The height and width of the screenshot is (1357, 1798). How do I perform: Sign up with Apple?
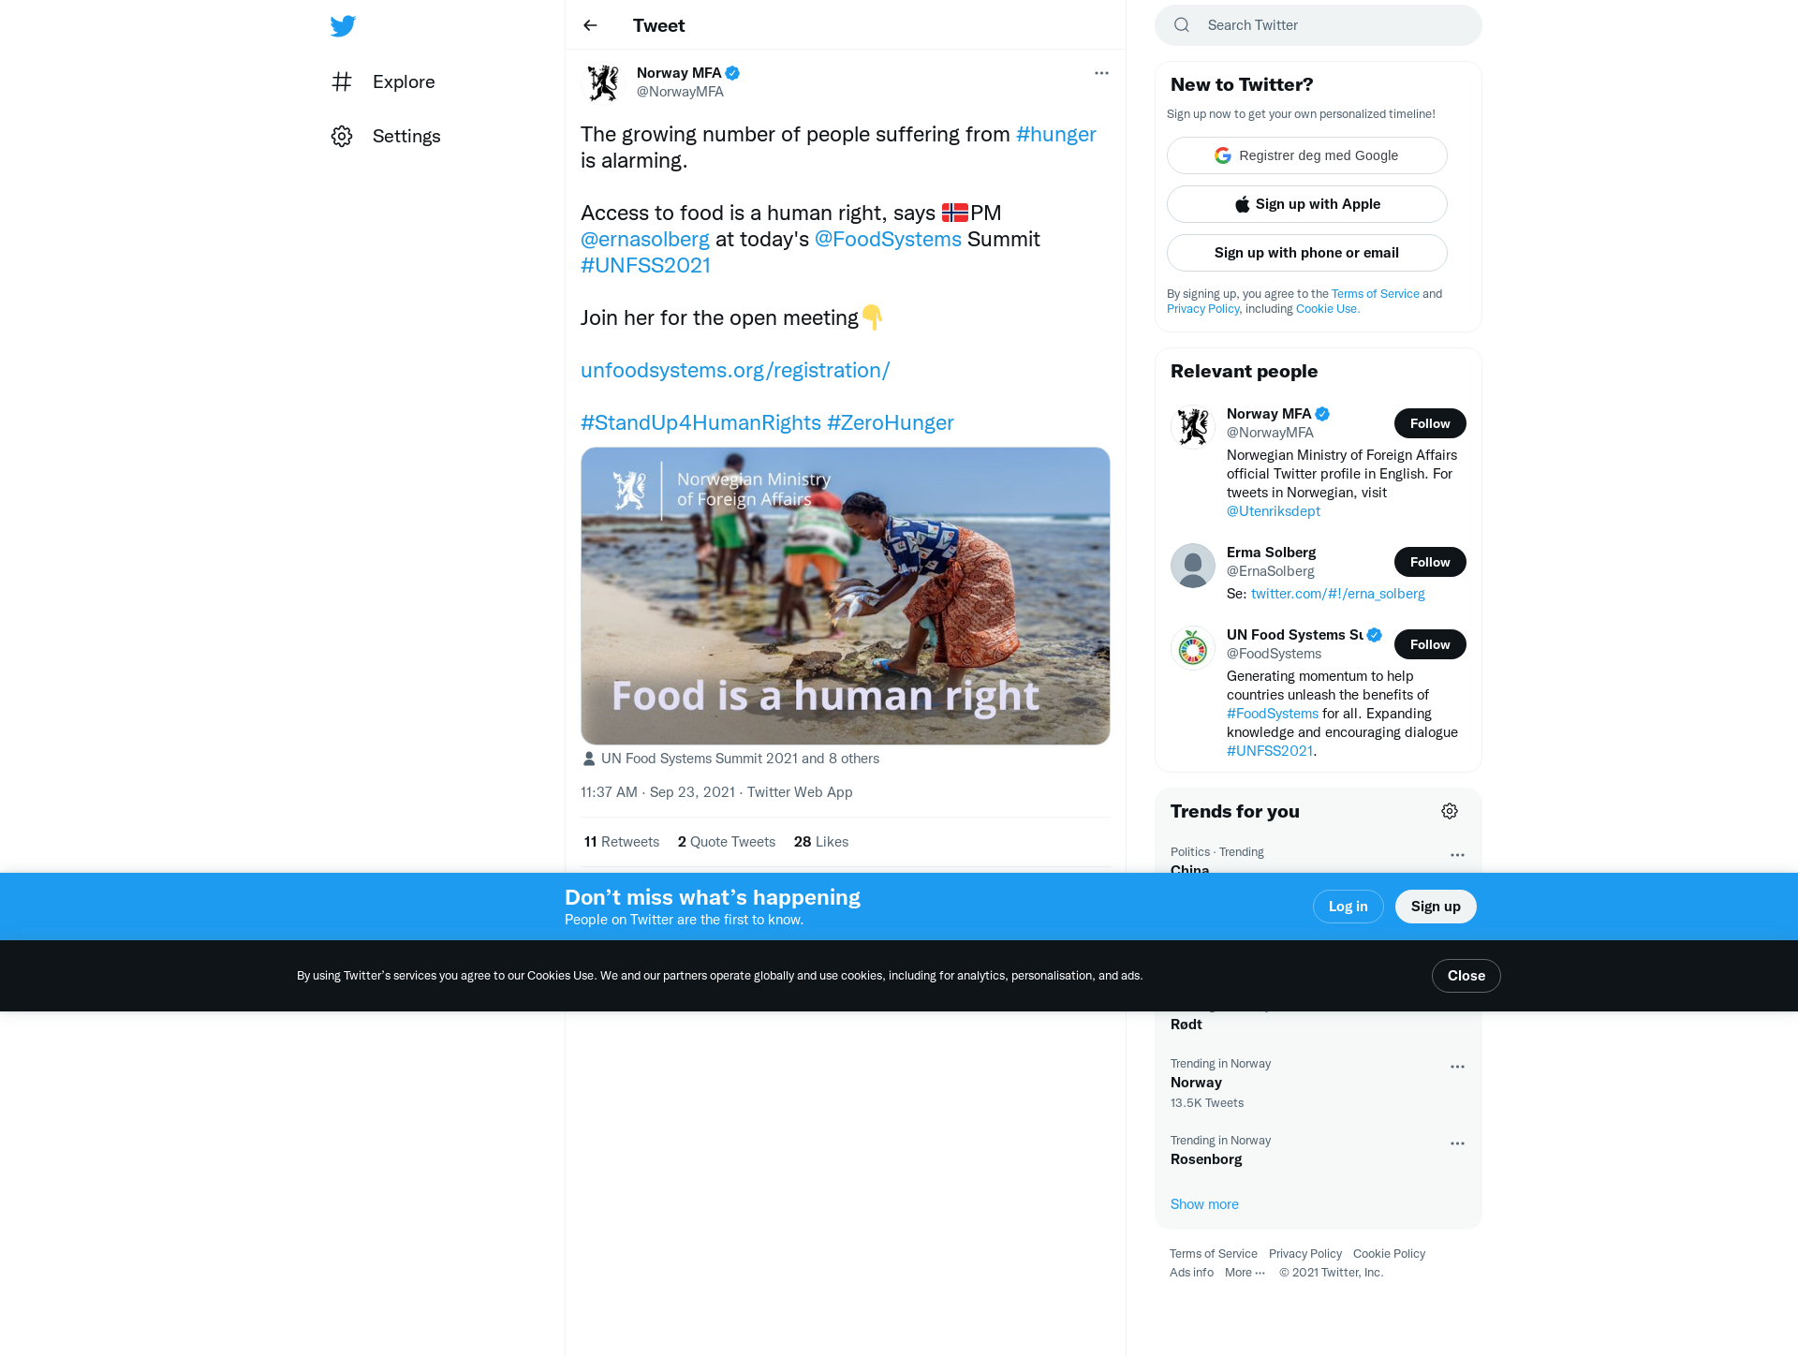point(1306,204)
